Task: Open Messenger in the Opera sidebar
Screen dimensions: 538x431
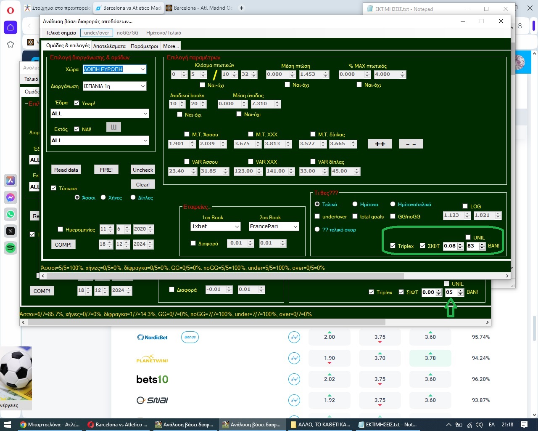Action: pyautogui.click(x=11, y=197)
